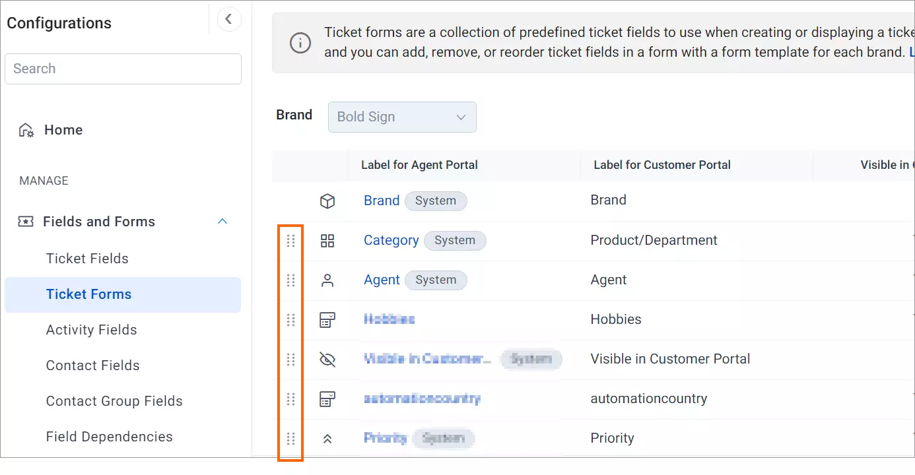
Task: Open Field Dependencies in the sidebar
Action: click(110, 437)
